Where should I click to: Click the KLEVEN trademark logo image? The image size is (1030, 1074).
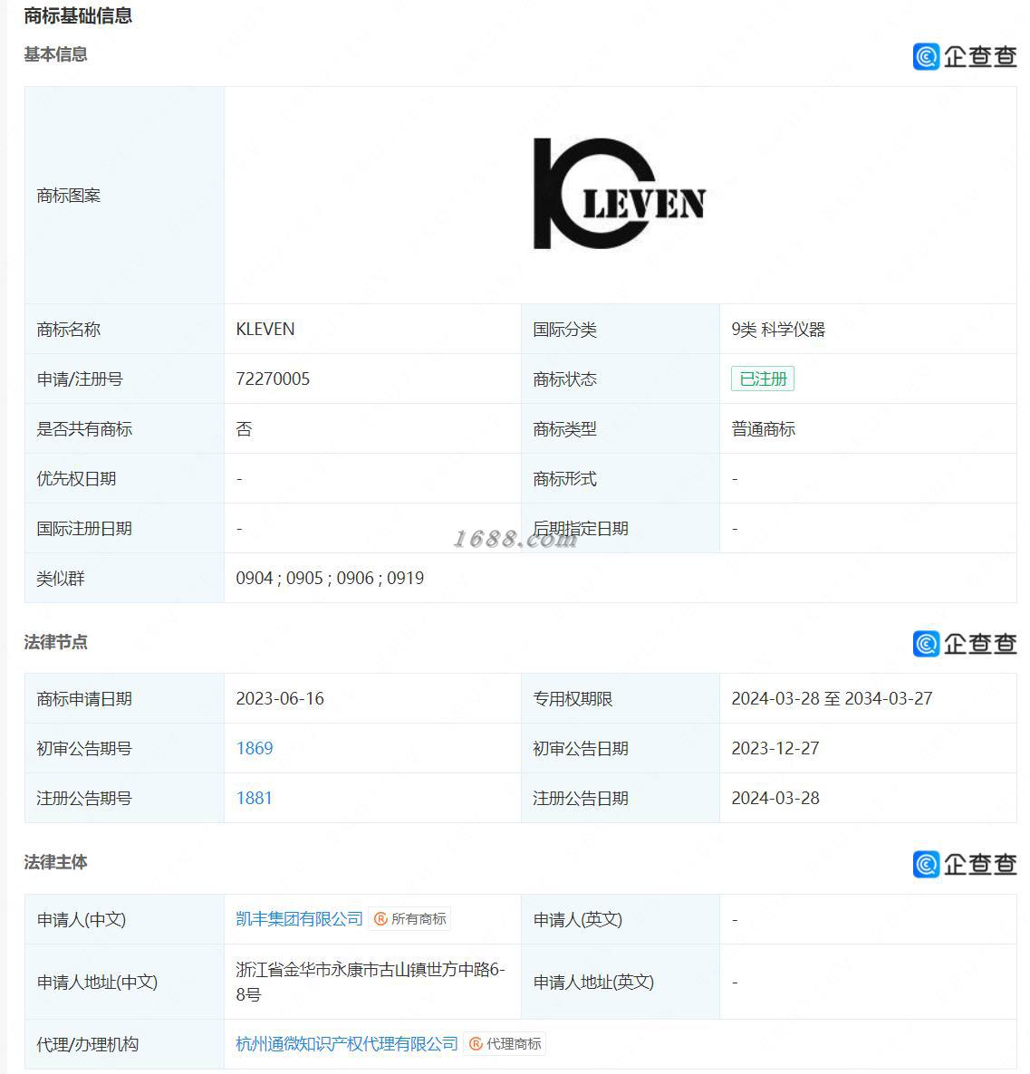[x=620, y=193]
